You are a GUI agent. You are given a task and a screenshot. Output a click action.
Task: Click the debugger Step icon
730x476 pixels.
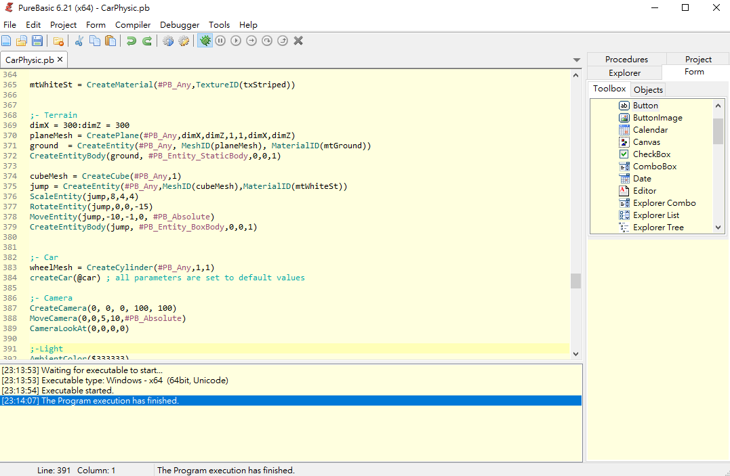251,41
